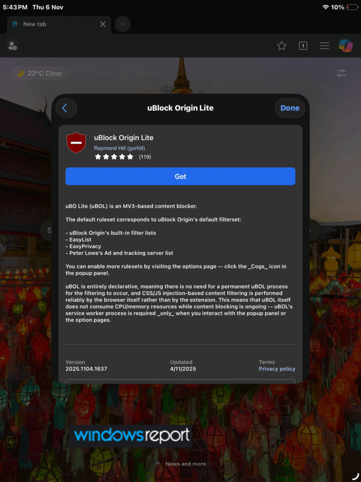Tap the Done button
This screenshot has height=482, width=361.
290,108
